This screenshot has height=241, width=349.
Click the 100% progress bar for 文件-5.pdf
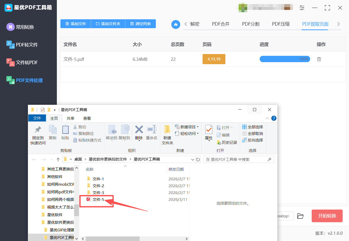point(285,59)
